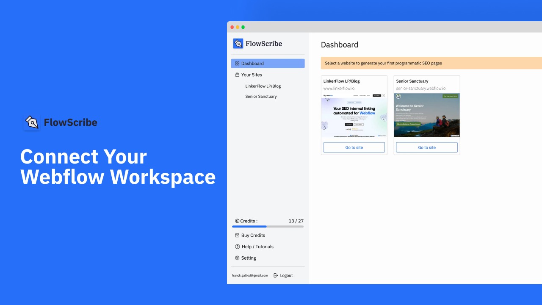Click the Dashboard grid icon
Screen dimensions: 542x305
pyautogui.click(x=237, y=64)
